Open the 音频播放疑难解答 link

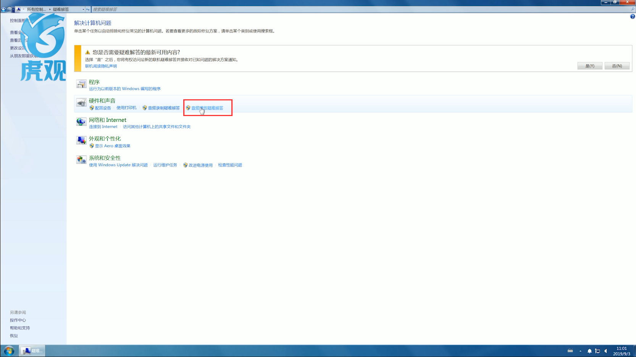207,108
